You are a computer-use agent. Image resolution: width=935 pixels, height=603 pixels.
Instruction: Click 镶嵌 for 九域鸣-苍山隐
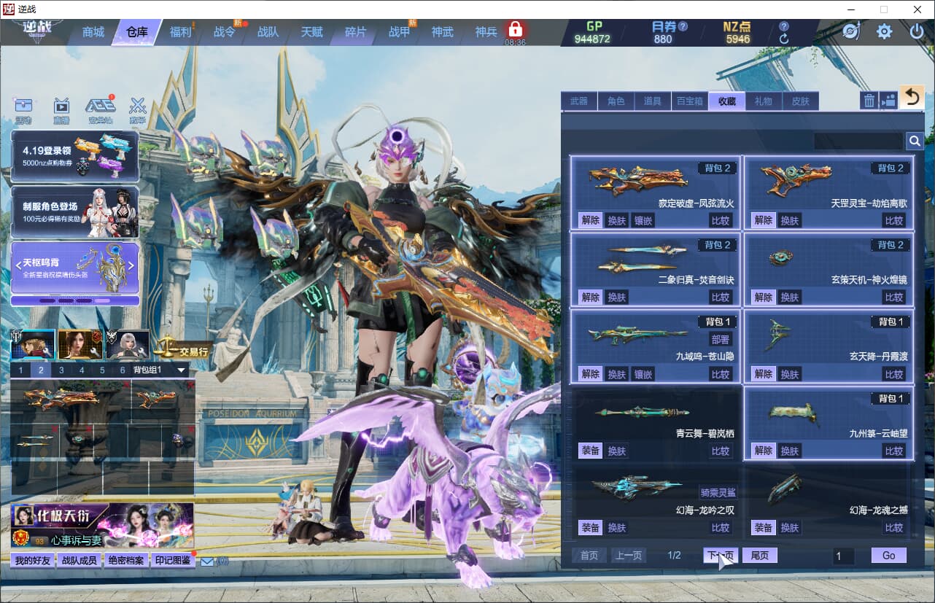coord(643,374)
